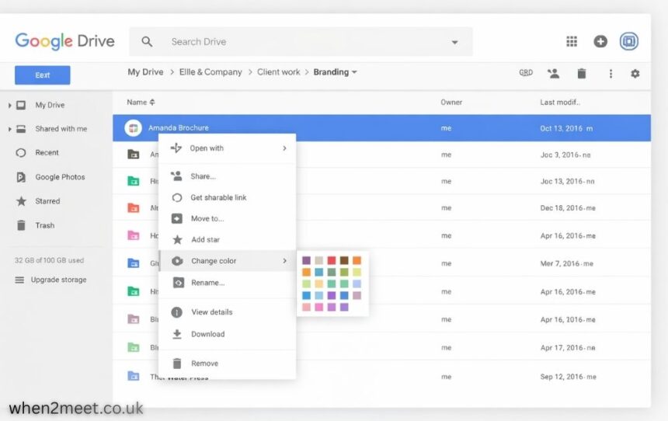Open the search options dropdown arrow

tap(454, 42)
